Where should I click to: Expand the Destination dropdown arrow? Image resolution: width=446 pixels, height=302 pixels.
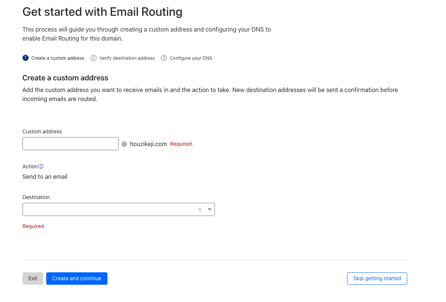click(210, 210)
